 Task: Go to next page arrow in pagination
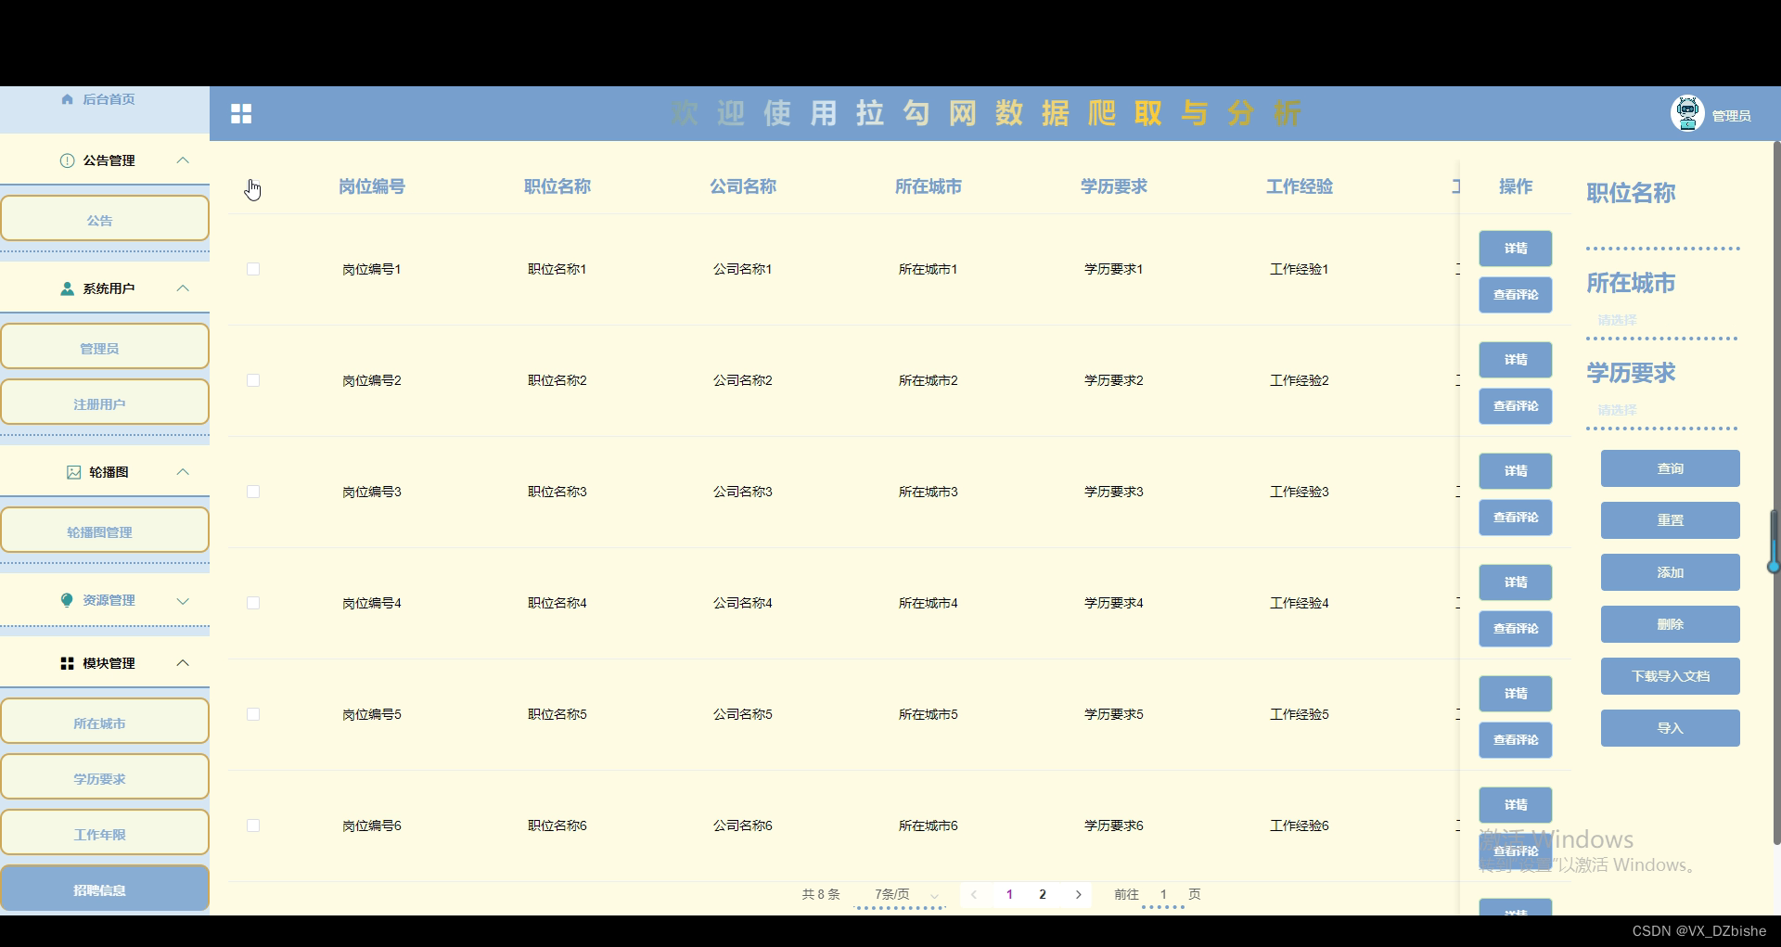[1078, 894]
